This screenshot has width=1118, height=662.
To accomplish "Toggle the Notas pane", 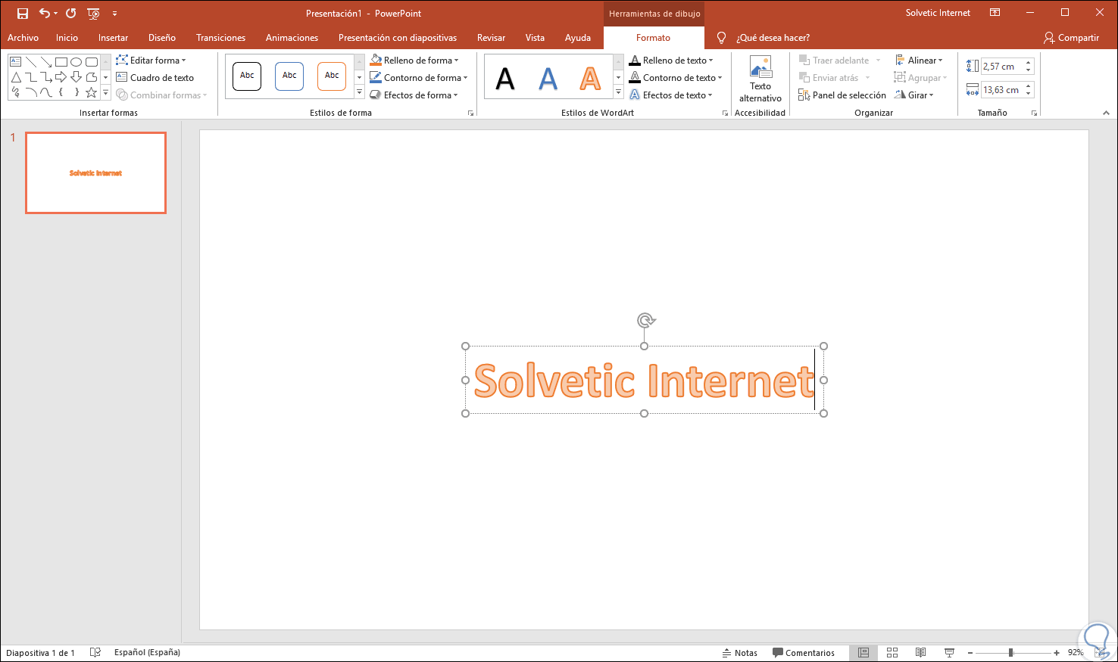I will 739,653.
